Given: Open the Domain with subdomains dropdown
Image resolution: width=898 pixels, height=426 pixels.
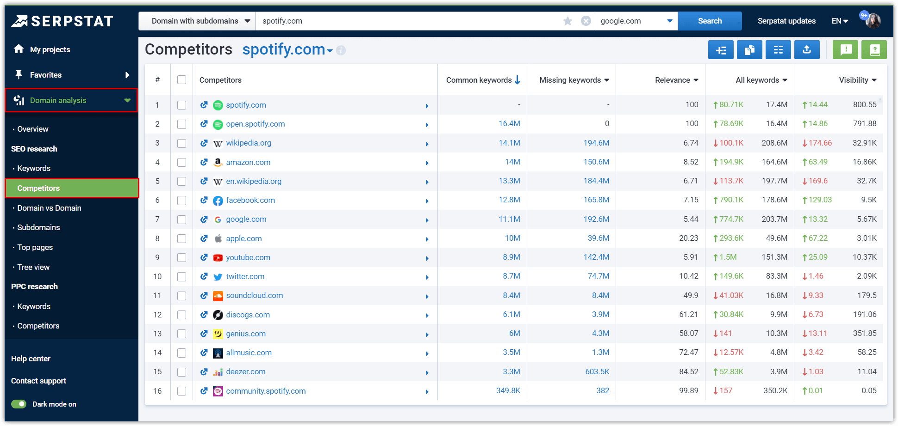Looking at the screenshot, I should 196,21.
